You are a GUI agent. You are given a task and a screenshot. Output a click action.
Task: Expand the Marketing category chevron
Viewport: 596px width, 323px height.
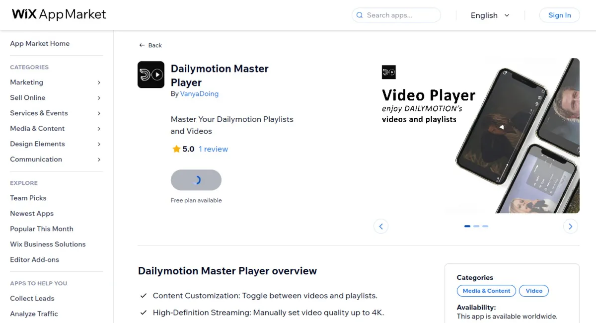99,82
